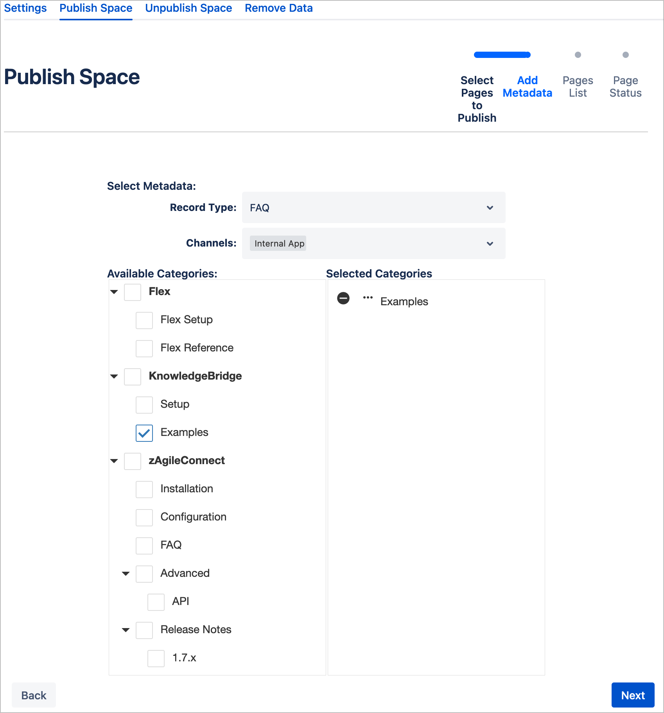Check the Flex Setup checkbox
This screenshot has width=664, height=713.
[144, 320]
